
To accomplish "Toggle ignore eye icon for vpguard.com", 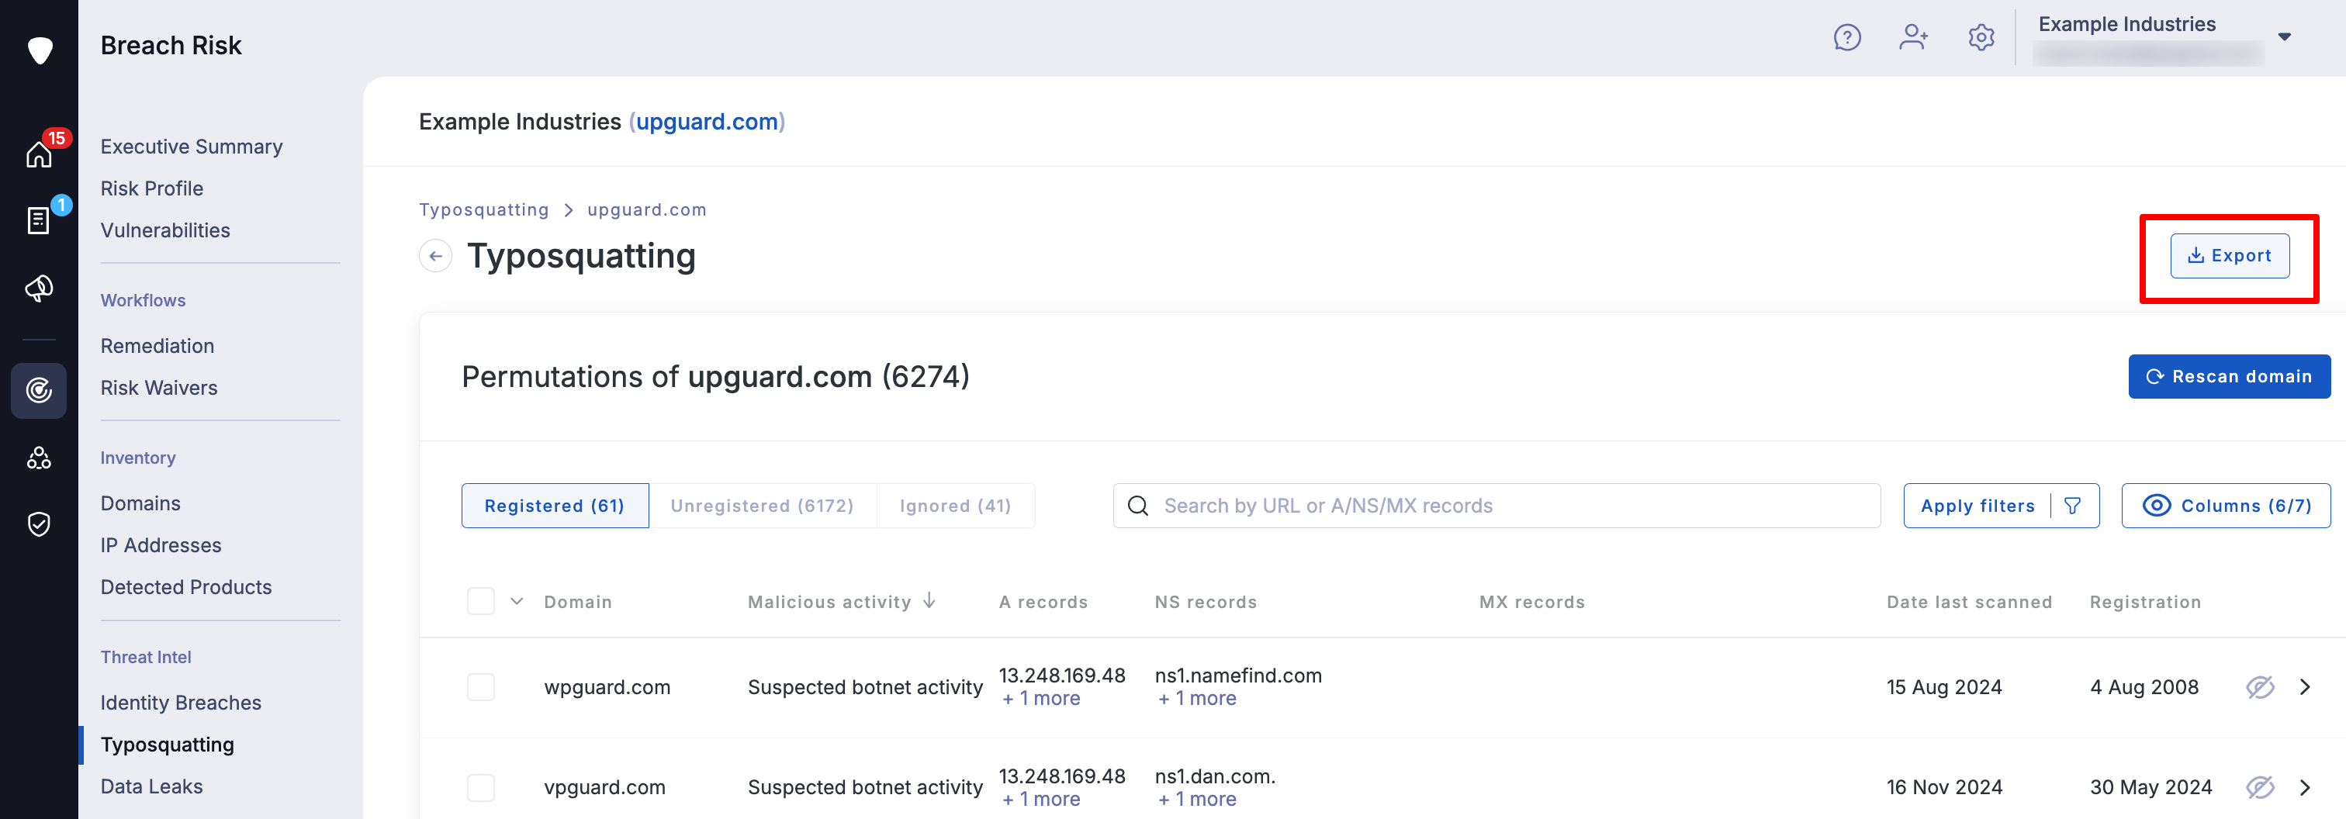I will [x=2259, y=787].
